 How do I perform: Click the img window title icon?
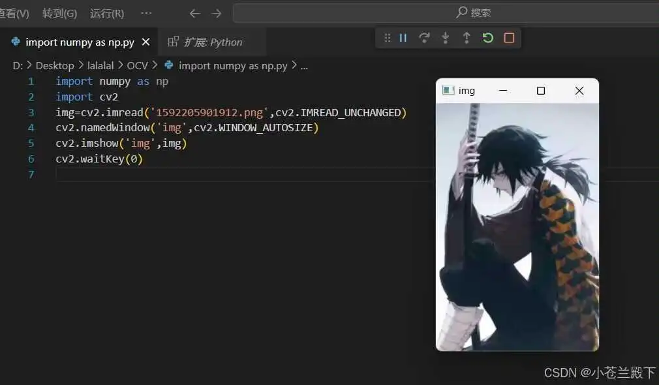[x=448, y=90]
